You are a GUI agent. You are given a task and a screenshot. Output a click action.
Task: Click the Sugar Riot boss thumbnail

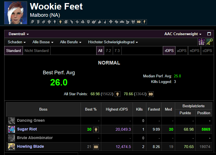click(x=11, y=129)
